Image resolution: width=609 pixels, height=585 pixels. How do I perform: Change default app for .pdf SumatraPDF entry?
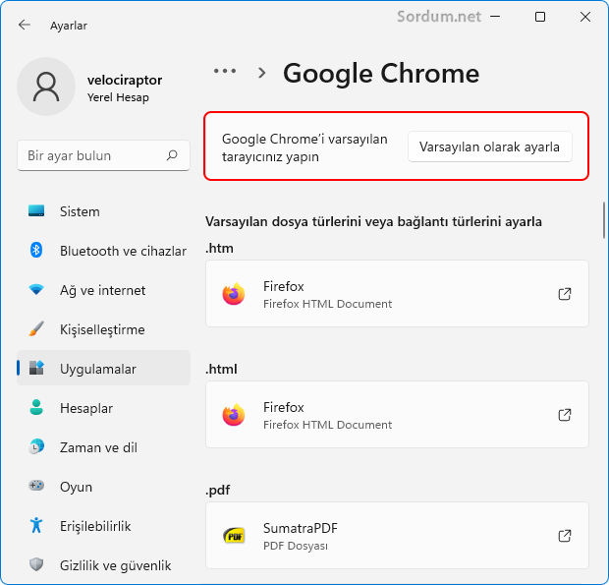coord(397,536)
